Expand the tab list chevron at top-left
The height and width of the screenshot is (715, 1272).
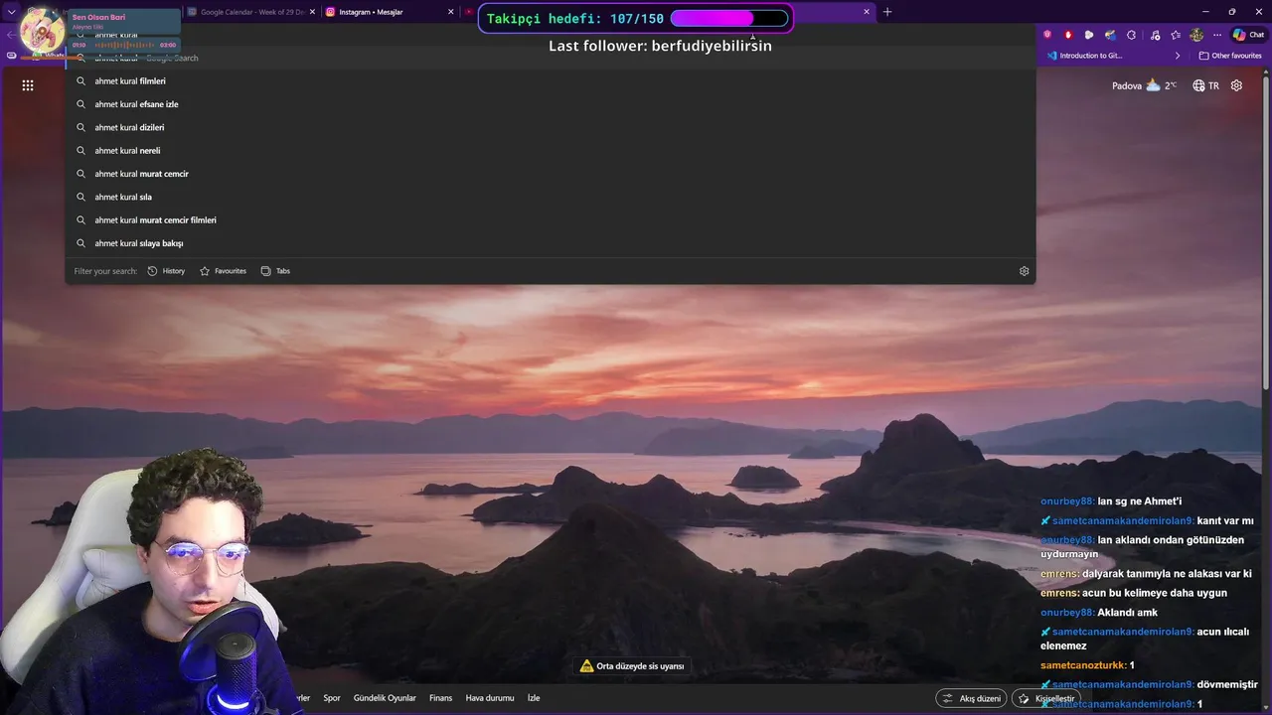pos(12,12)
